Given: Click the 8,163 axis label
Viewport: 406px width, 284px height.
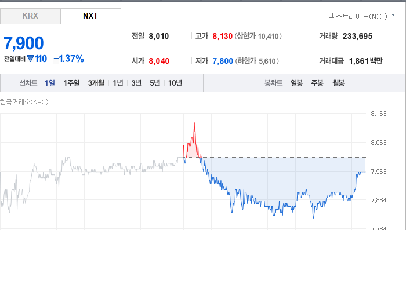Looking at the screenshot, I should [x=379, y=114].
